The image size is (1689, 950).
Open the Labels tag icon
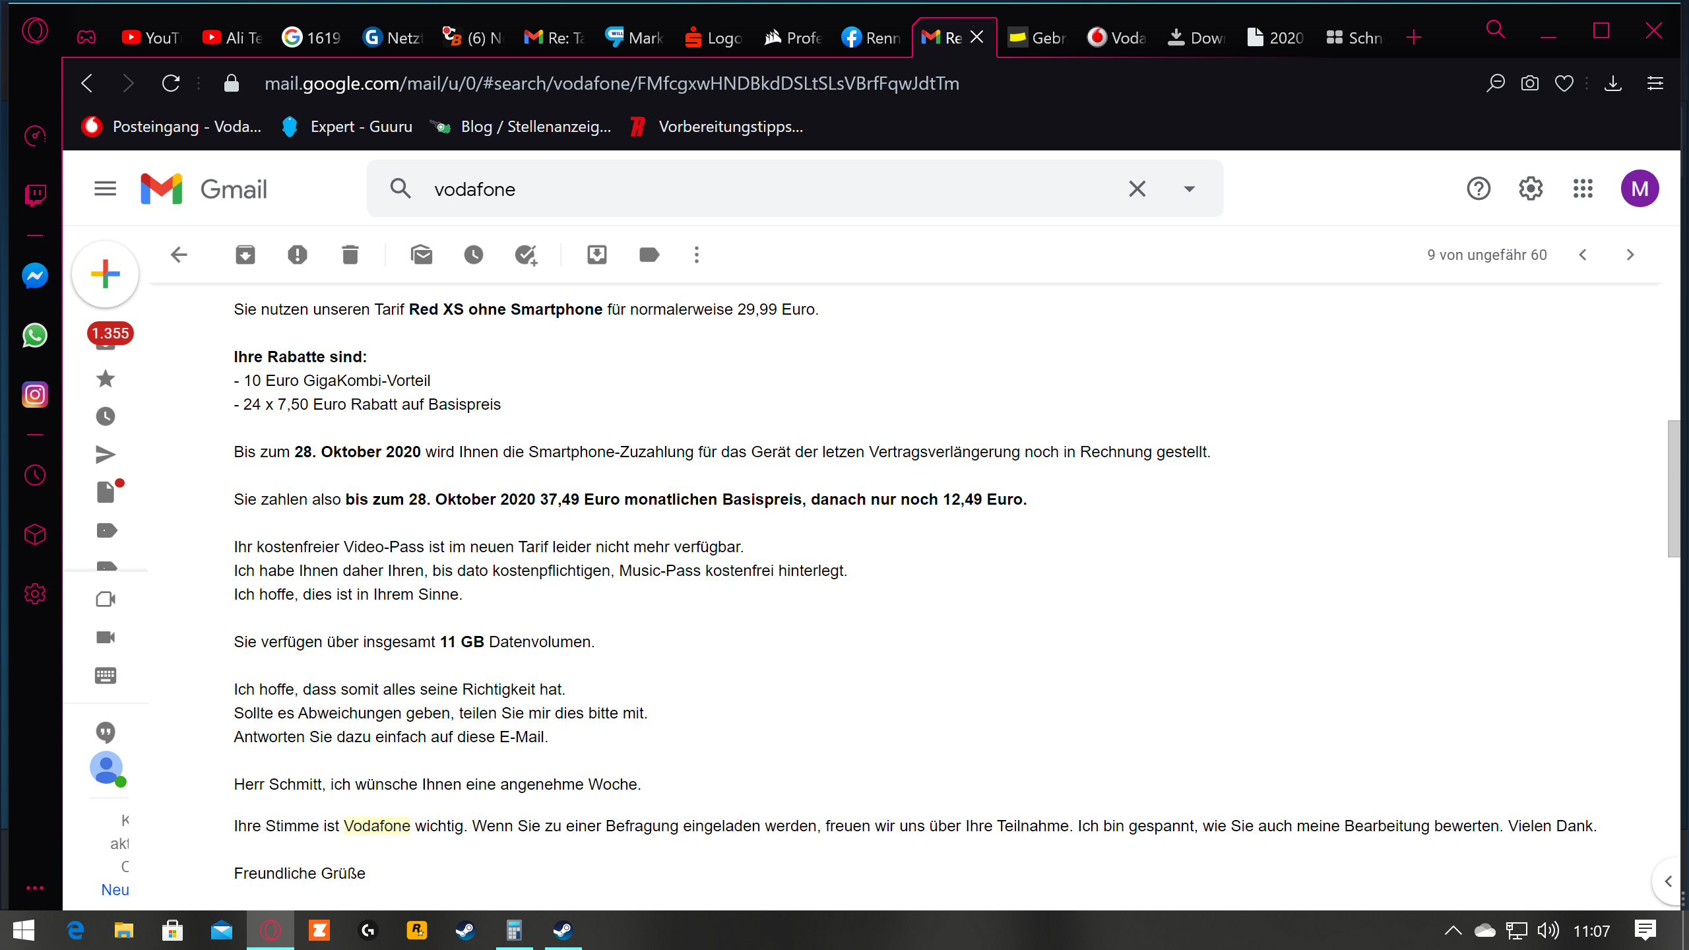click(x=649, y=255)
